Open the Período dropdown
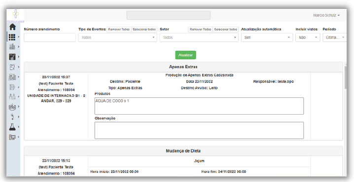 334,37
